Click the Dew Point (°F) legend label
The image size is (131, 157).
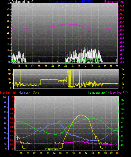click(x=120, y=93)
